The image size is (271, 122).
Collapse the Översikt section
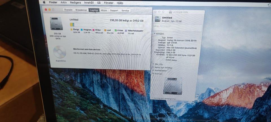tap(153, 74)
